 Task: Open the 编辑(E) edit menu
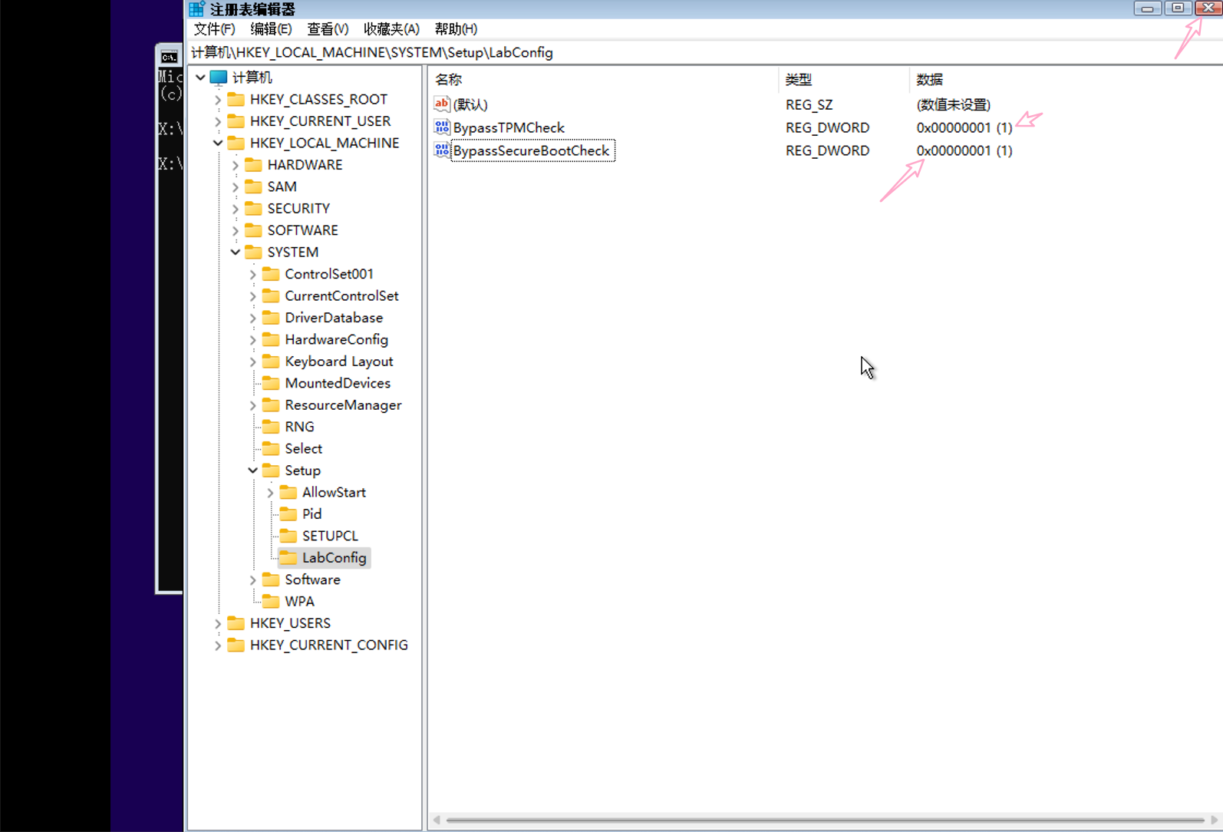[x=271, y=29]
